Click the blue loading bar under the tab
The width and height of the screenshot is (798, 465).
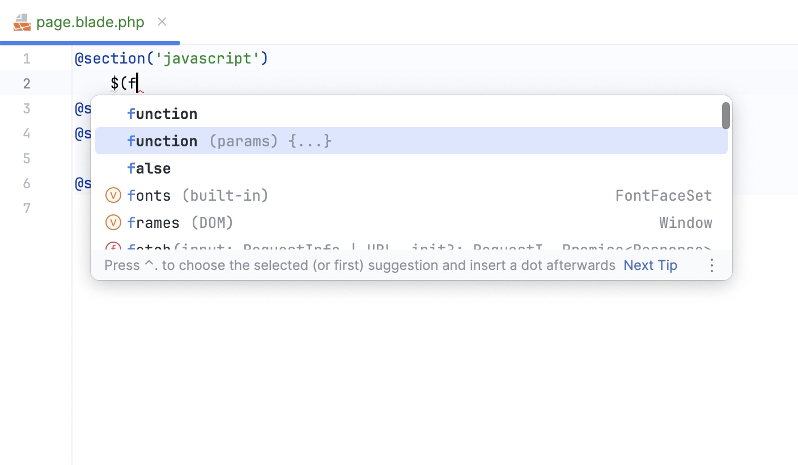[90, 41]
